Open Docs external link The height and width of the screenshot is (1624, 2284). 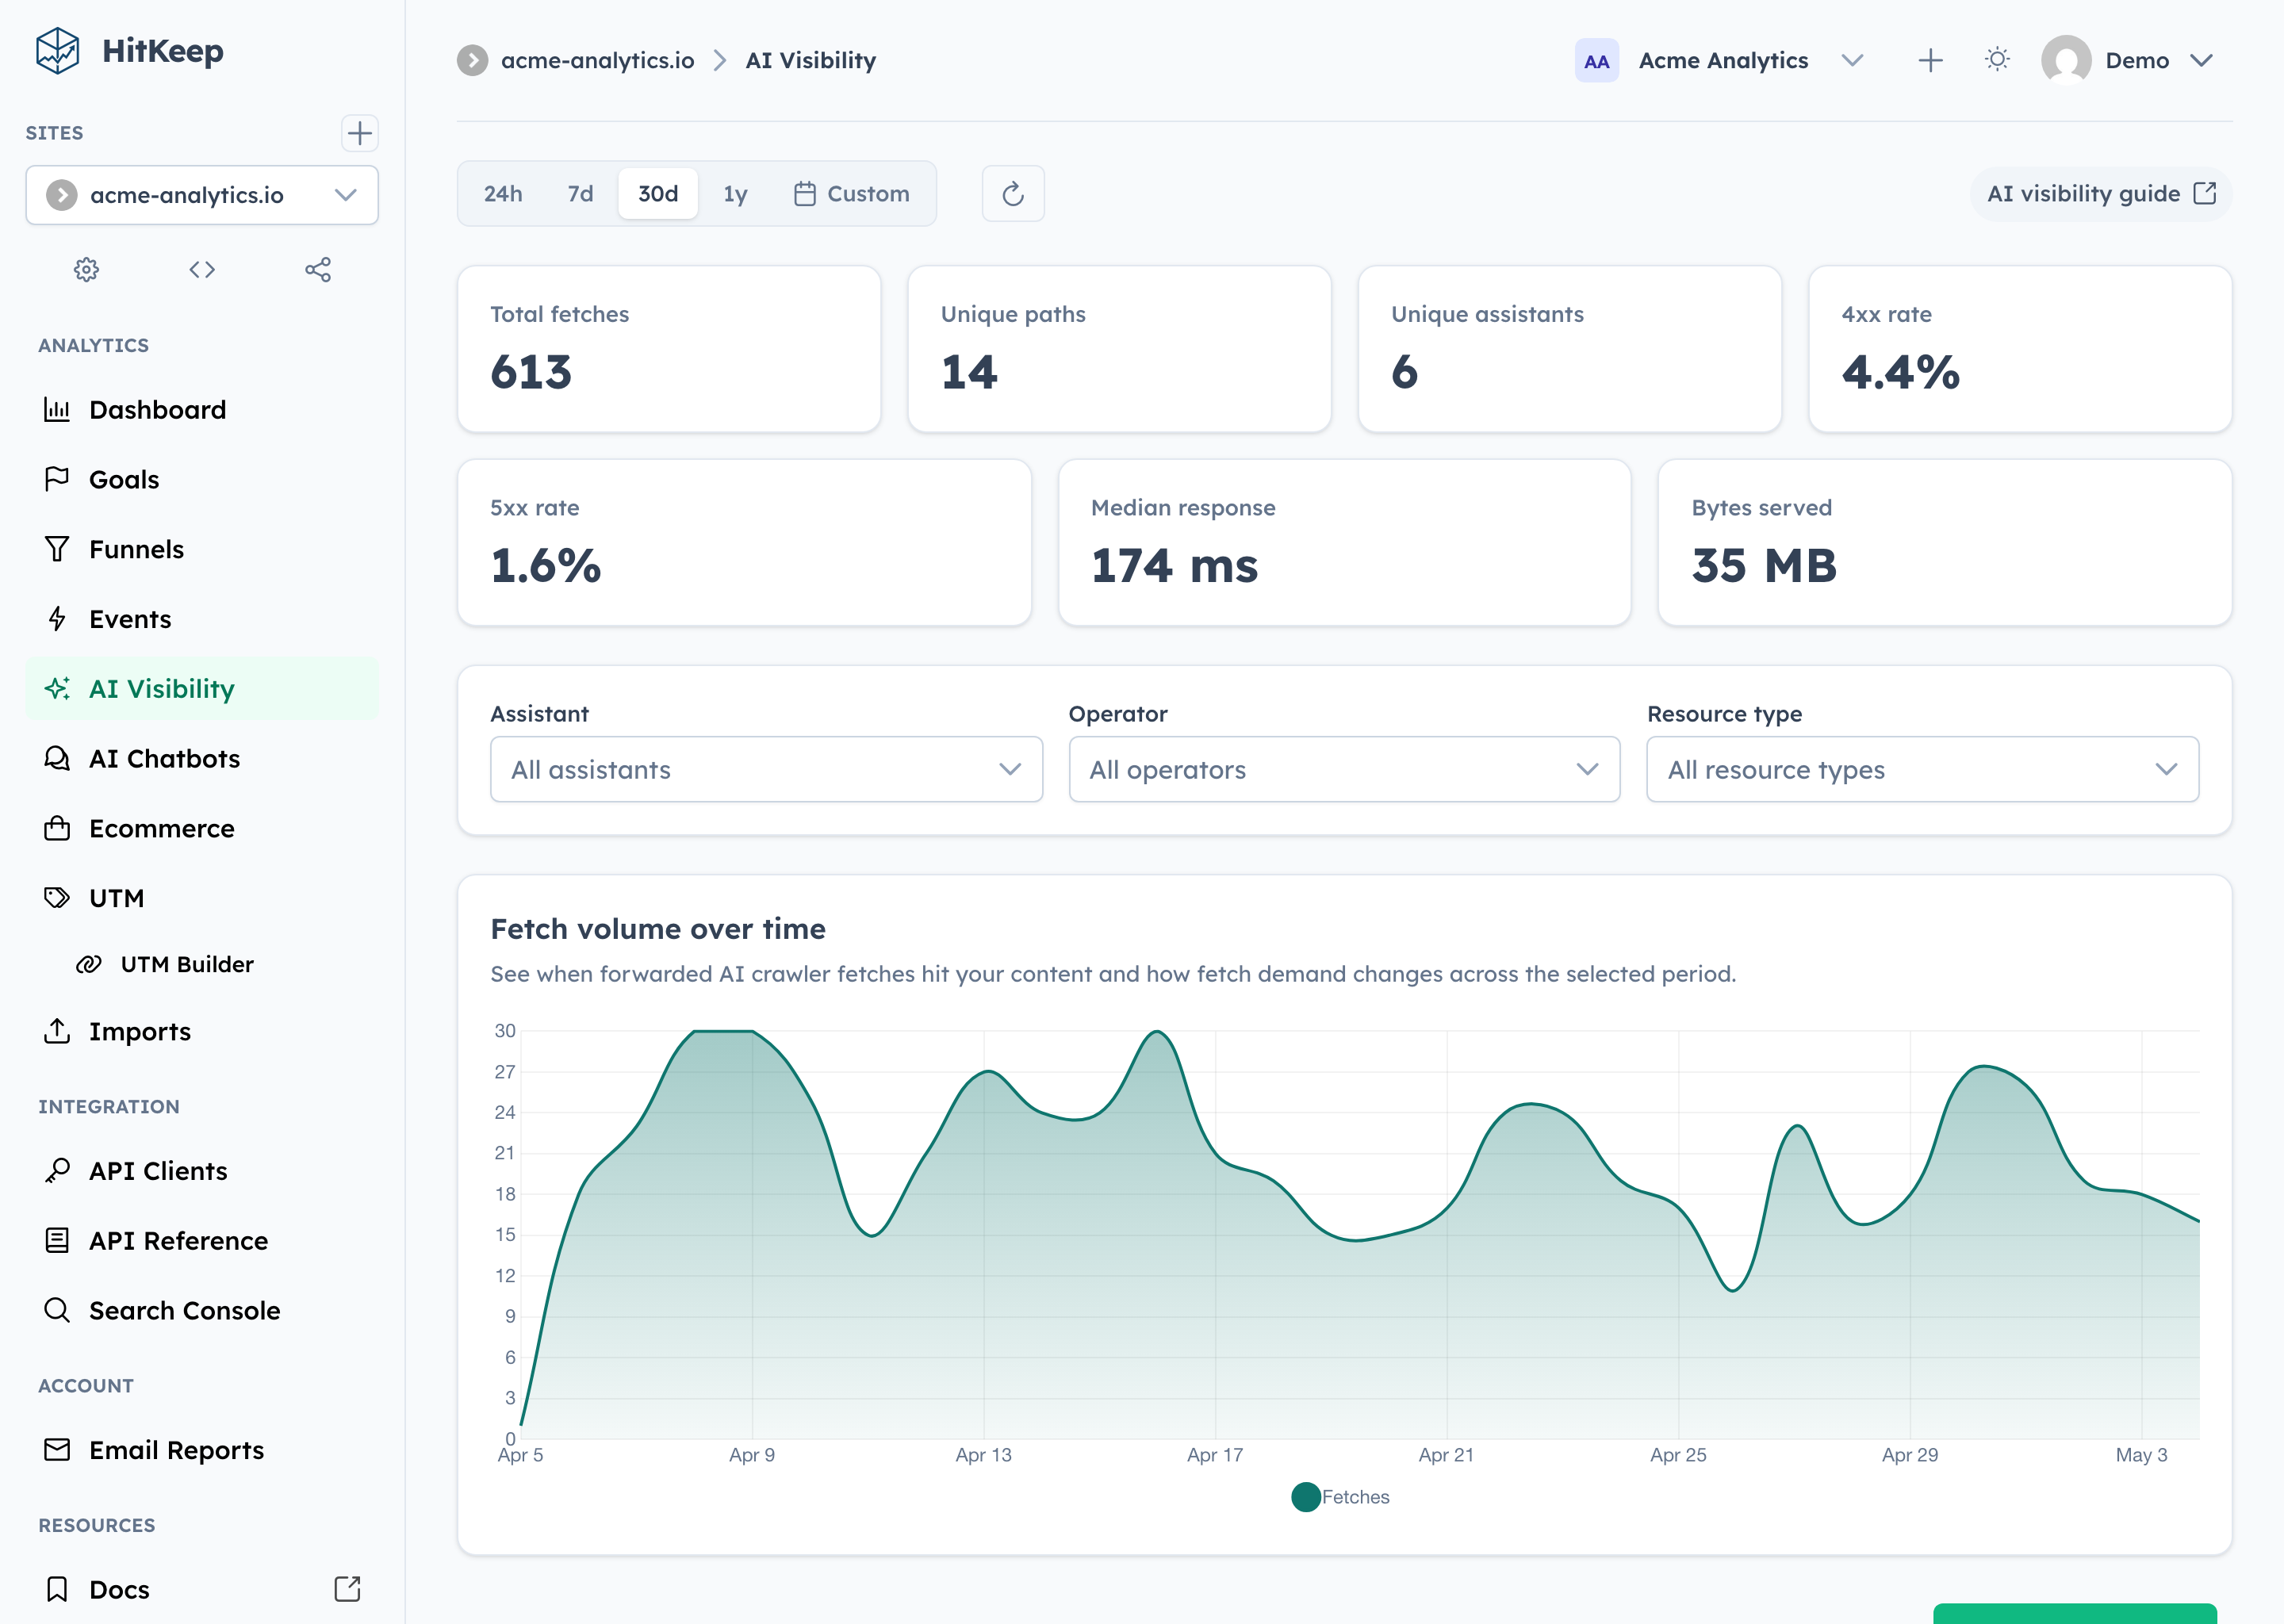[202, 1589]
